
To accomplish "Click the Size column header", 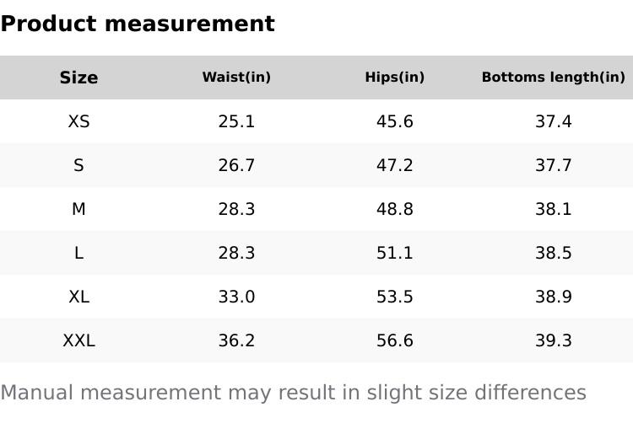I will (x=78, y=78).
